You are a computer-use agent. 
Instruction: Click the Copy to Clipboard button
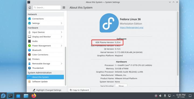click(x=79, y=90)
